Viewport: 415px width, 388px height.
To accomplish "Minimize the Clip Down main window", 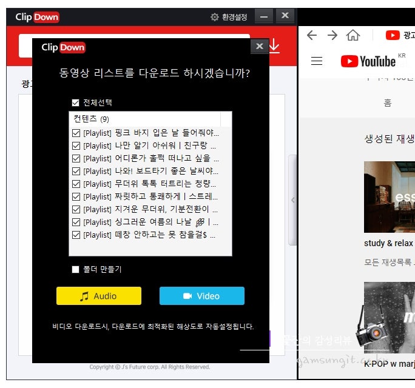I will [263, 16].
